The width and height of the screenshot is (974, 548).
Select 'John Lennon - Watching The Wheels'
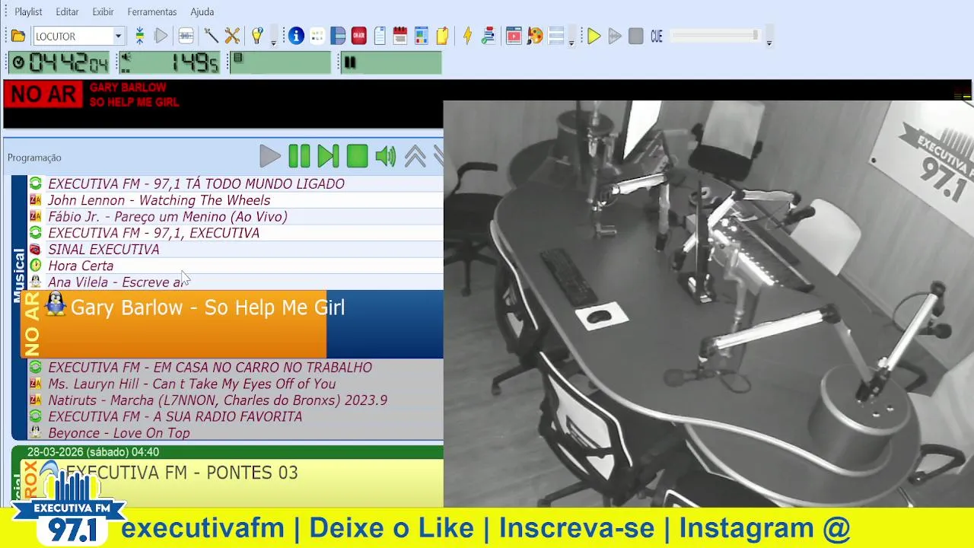click(x=236, y=200)
